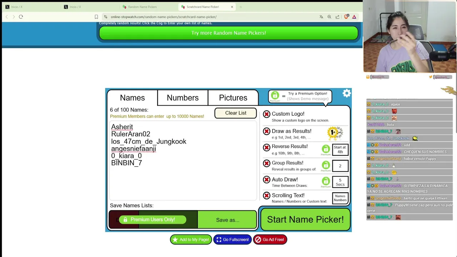457x257 pixels.
Task: Click the bookmark icon in toolbar
Action: 96,17
